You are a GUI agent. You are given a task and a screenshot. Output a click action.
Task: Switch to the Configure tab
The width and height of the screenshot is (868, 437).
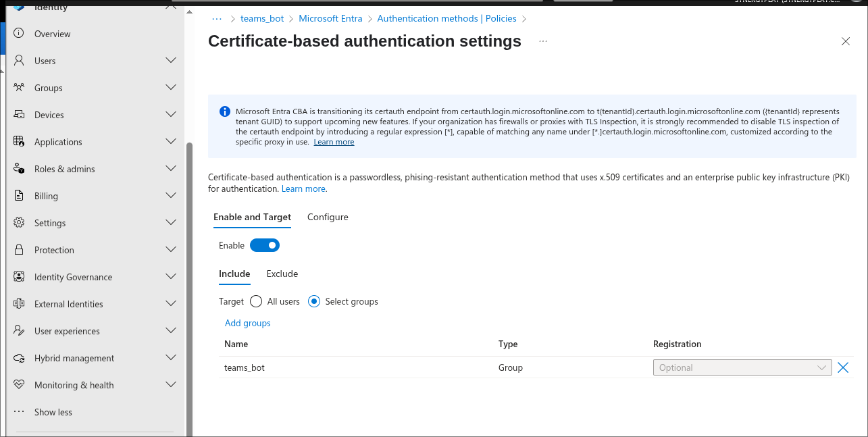coord(328,217)
